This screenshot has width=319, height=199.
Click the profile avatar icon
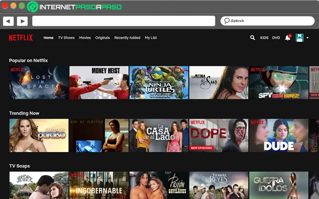click(x=299, y=38)
